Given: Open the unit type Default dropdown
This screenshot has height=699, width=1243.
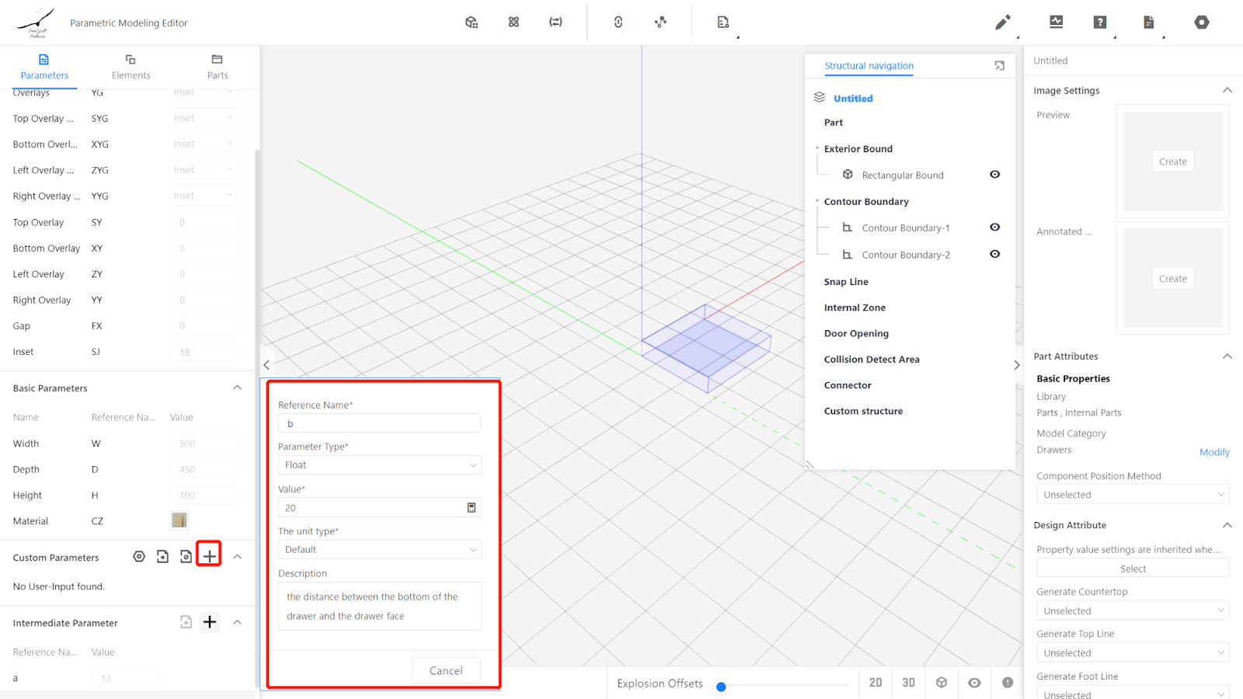Looking at the screenshot, I should 379,550.
